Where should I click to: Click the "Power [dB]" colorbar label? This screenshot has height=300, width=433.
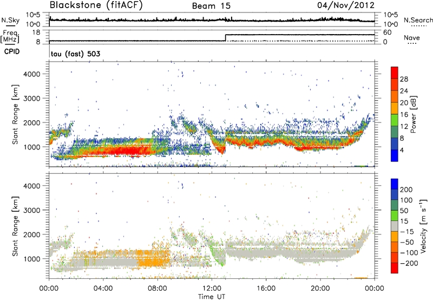[x=414, y=114]
